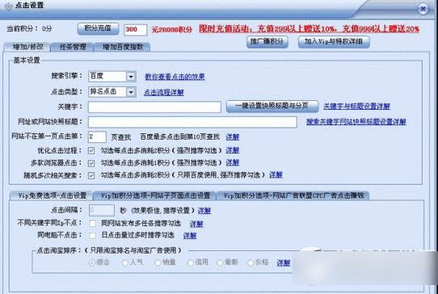Switch to the 增加/修改 tab

tap(27, 47)
